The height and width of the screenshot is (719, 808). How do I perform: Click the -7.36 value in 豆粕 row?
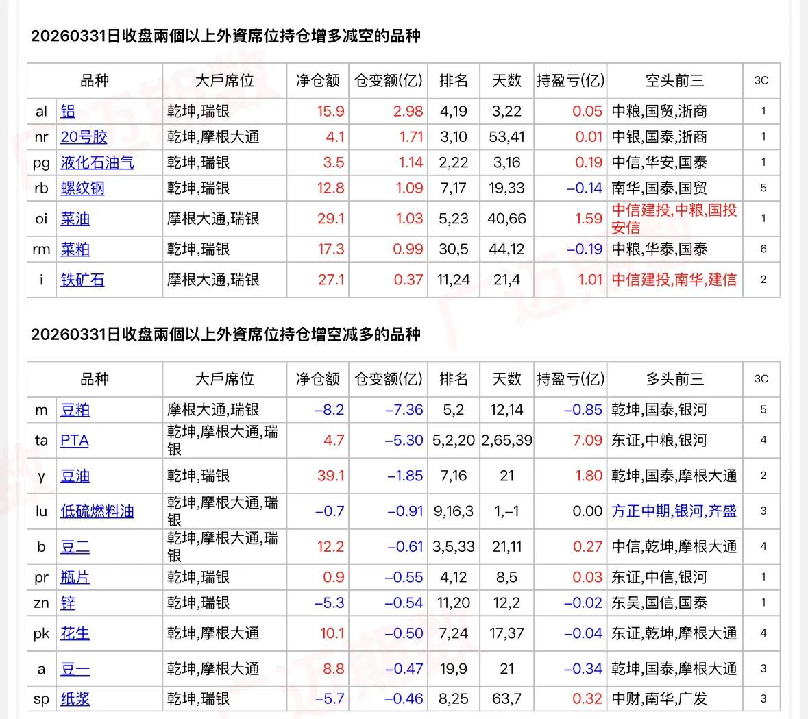point(404,411)
